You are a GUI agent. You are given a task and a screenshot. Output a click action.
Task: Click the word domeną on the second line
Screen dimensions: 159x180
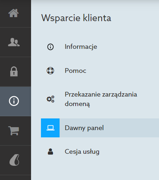(77, 104)
